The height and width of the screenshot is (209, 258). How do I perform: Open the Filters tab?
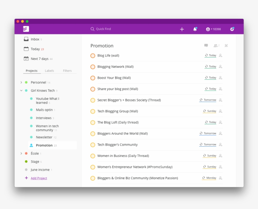tap(67, 71)
